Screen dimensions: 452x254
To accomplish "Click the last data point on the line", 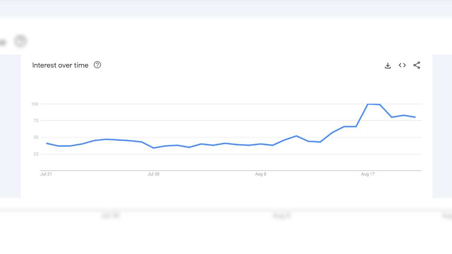I will (415, 117).
